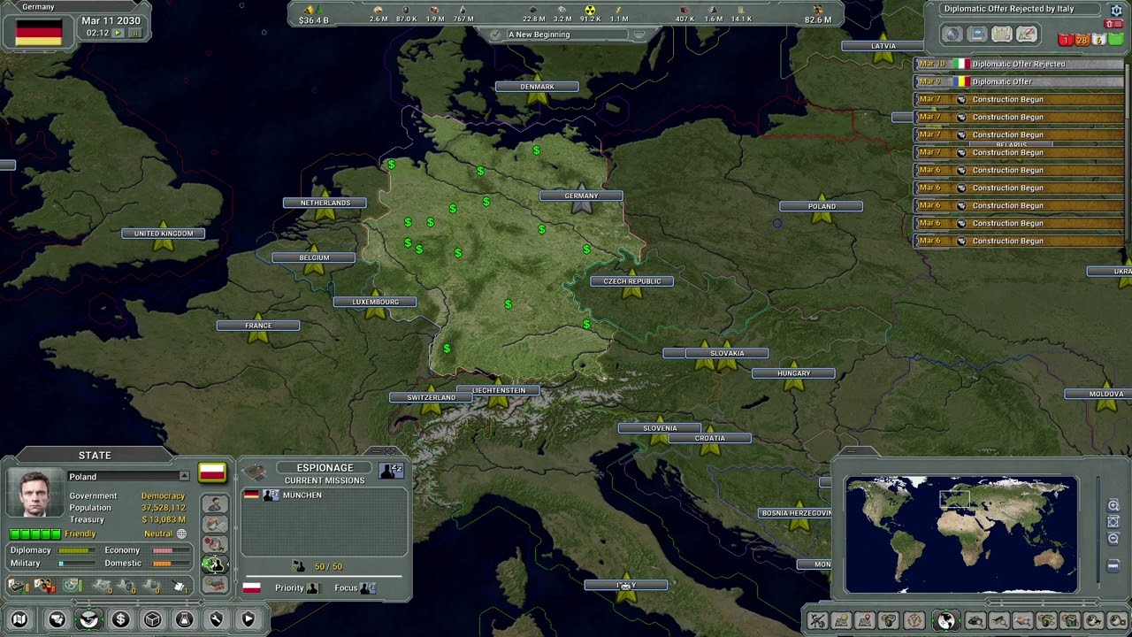Click the United Kingdom label on map
The width and height of the screenshot is (1132, 637).
tap(164, 234)
